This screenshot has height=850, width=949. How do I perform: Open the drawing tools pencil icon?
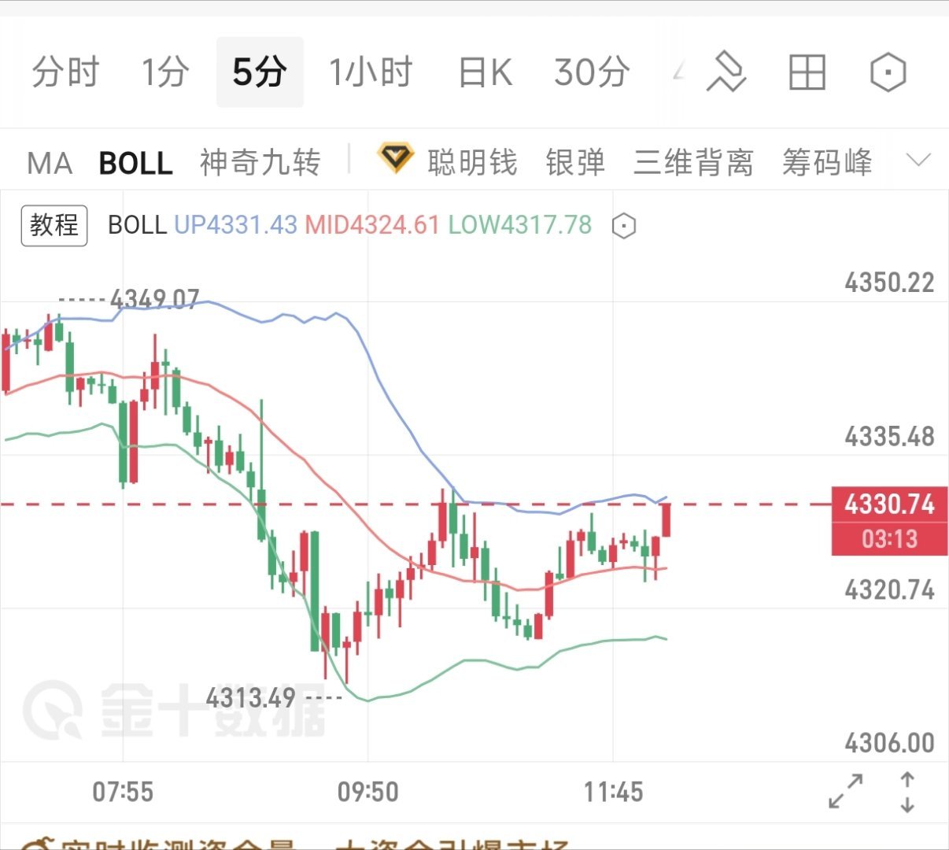(726, 72)
